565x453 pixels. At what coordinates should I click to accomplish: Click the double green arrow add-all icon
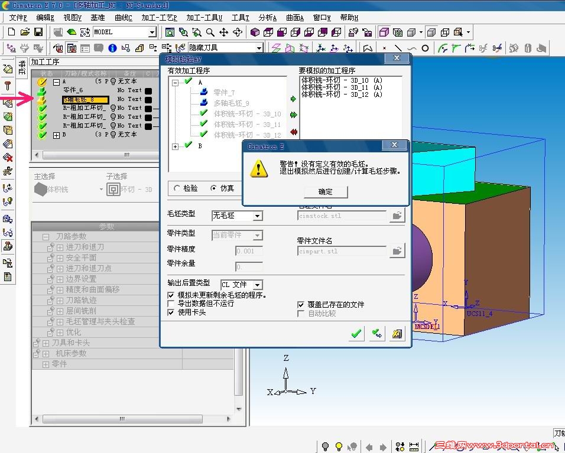click(x=293, y=115)
